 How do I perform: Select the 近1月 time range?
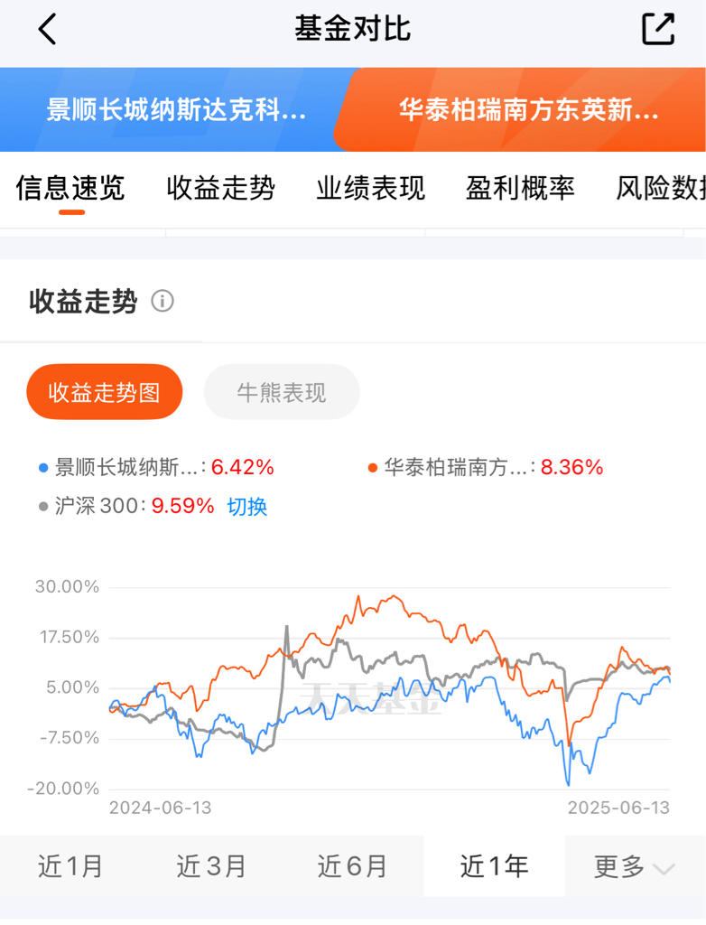70,866
